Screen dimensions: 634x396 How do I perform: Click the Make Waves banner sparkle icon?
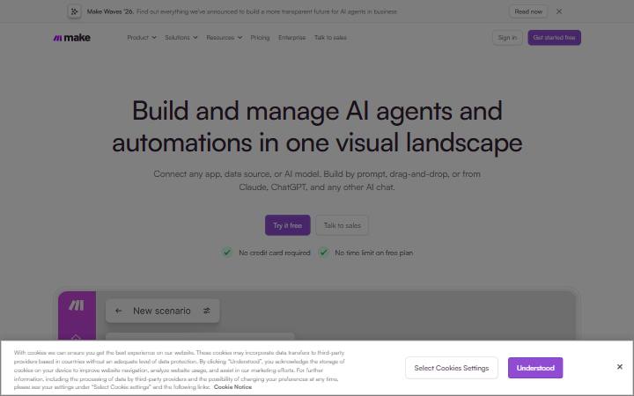(74, 11)
